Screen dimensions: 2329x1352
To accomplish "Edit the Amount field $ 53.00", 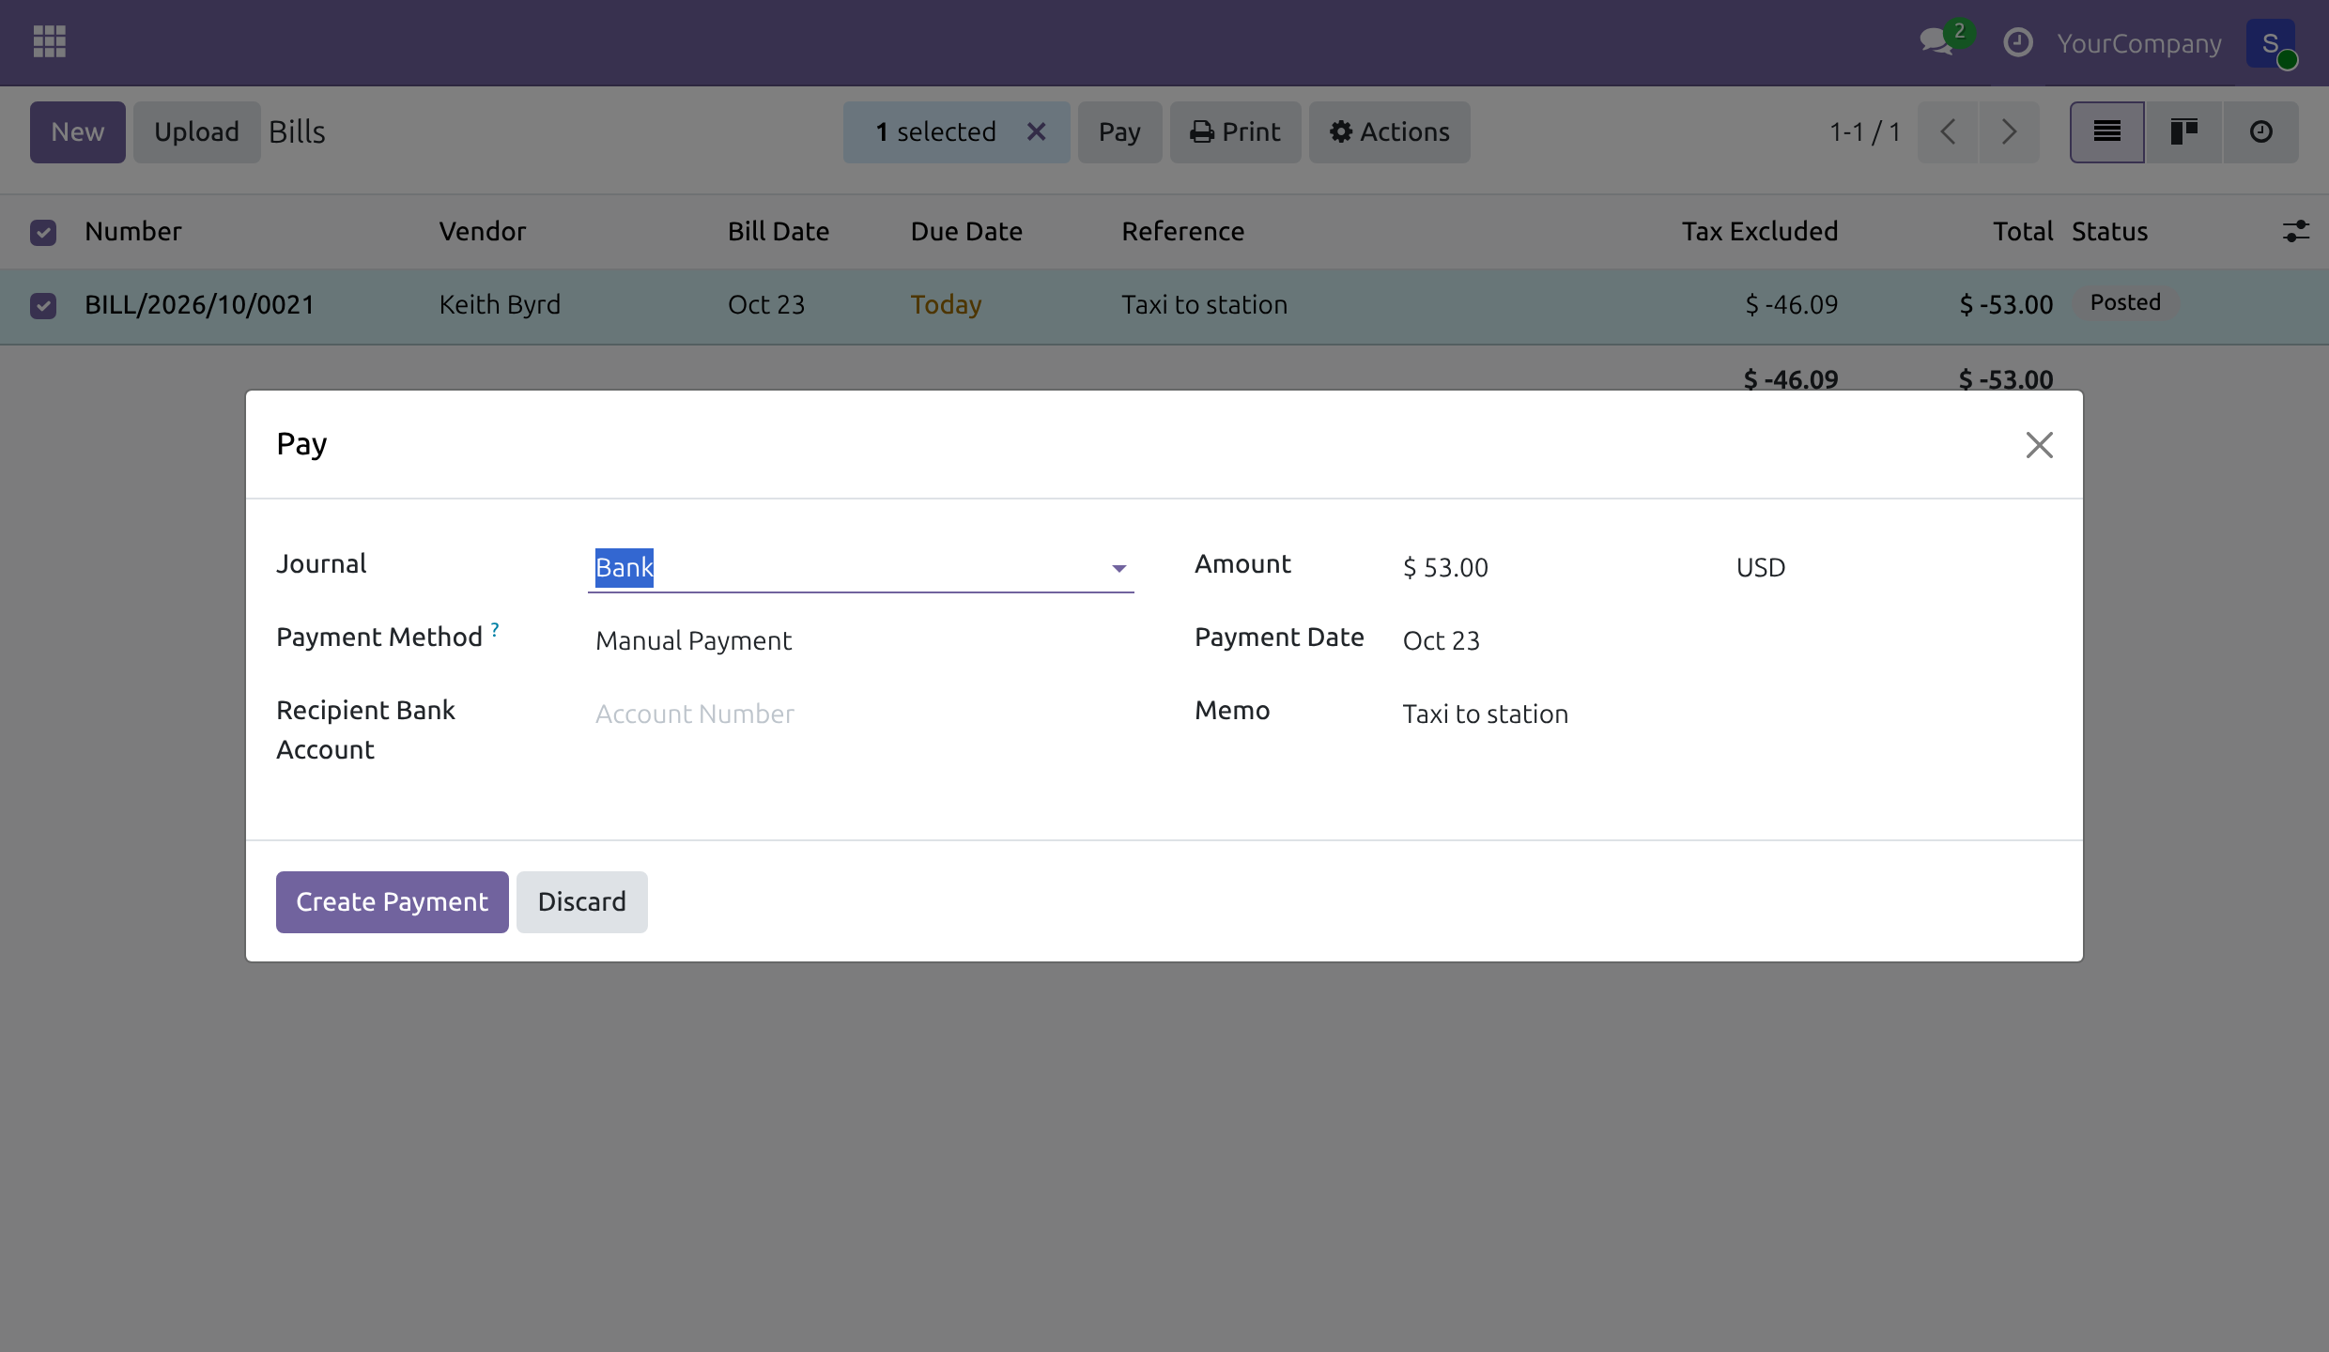I will [x=1559, y=567].
